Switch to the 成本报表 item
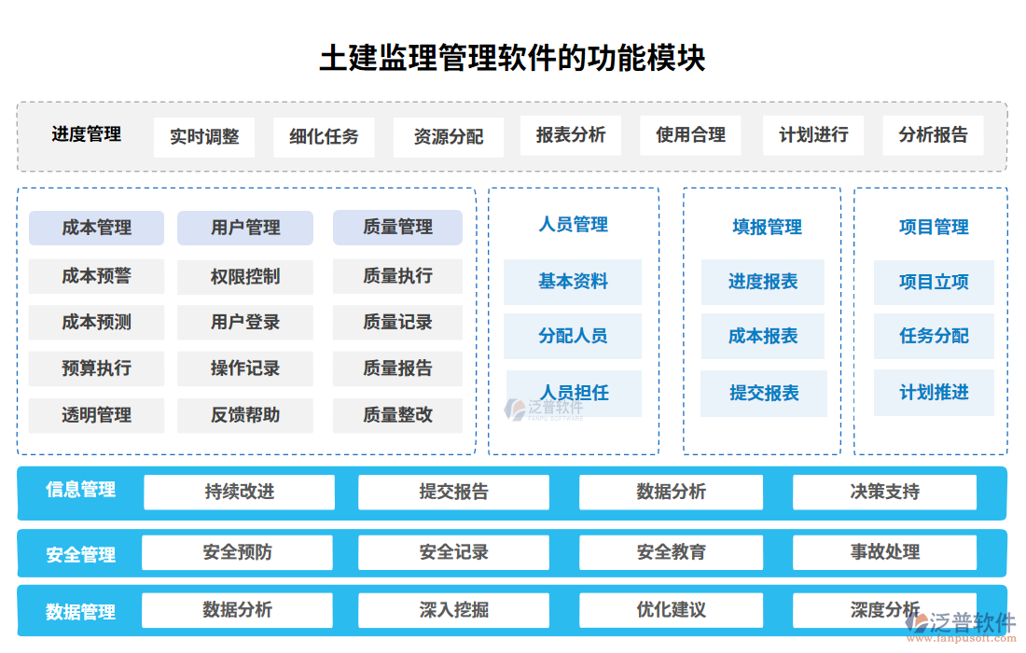The width and height of the screenshot is (1026, 653). point(763,337)
